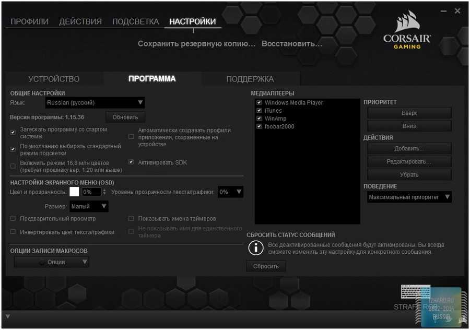This screenshot has width=470, height=330.
Task: Minimize the Corsair window
Action: (x=443, y=10)
